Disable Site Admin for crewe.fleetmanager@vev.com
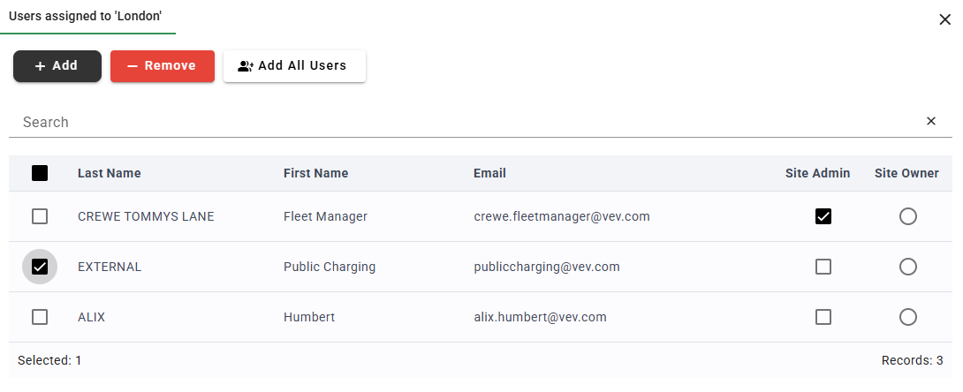This screenshot has width=963, height=392. pos(823,216)
